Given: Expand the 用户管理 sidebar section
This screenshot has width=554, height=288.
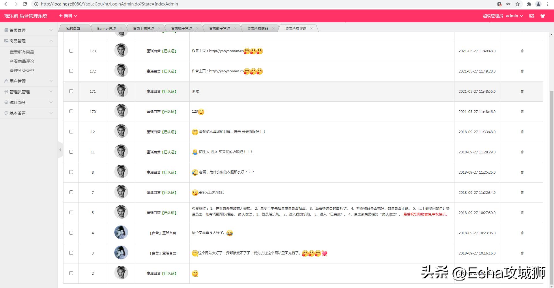Looking at the screenshot, I should coord(51,81).
